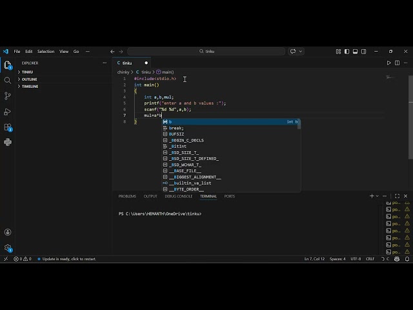Go back with the left arrow
Screen dimensions: 413x310
112,52
